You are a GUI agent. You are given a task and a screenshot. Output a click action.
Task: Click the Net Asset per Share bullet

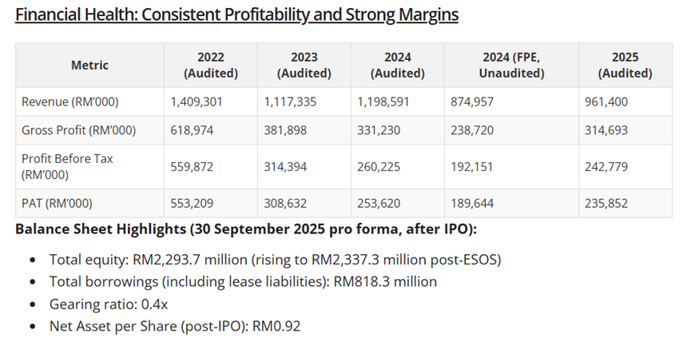(174, 325)
